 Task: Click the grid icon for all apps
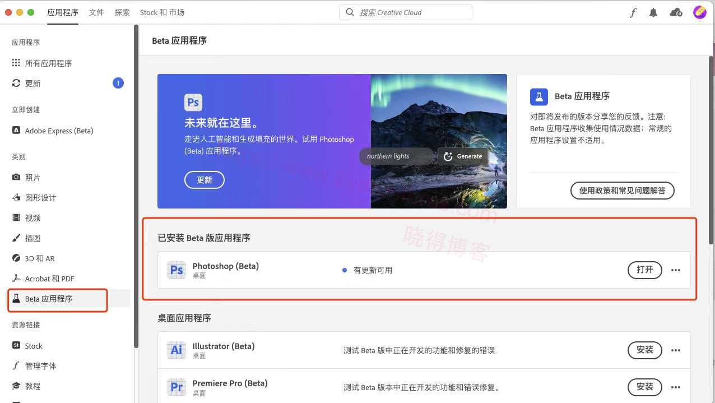point(16,63)
